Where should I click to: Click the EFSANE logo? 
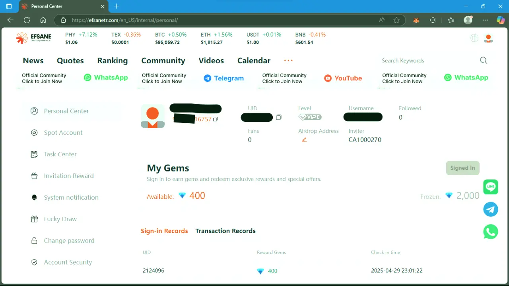[x=33, y=38]
